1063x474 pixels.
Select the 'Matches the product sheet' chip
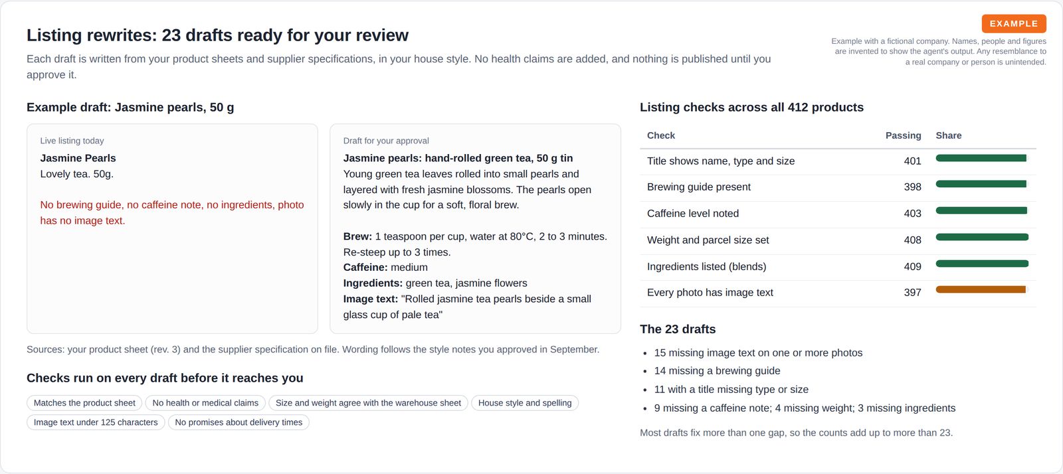coord(84,403)
